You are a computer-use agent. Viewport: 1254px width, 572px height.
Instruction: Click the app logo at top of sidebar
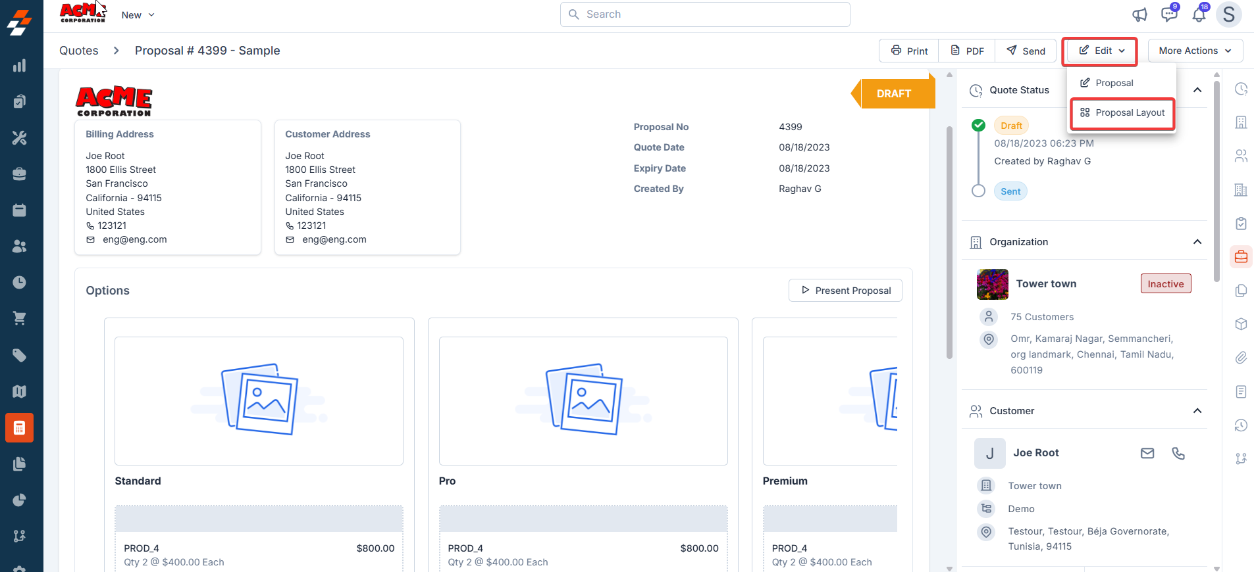20,22
